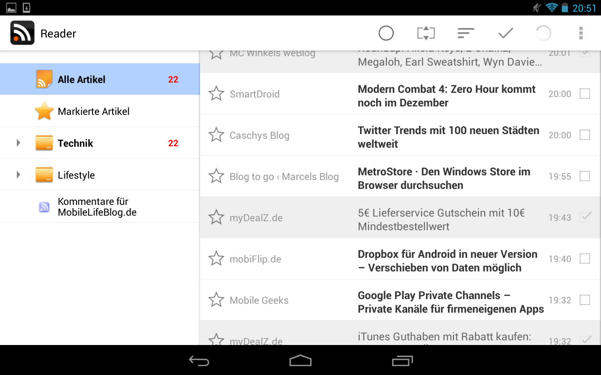Tap the Kommentare feed RSS icon

tap(44, 207)
